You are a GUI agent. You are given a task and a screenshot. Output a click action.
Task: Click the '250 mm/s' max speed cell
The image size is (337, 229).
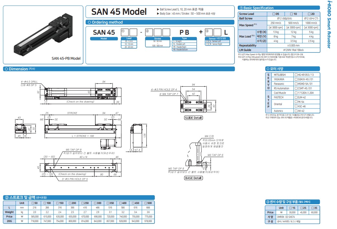pos(276,23)
